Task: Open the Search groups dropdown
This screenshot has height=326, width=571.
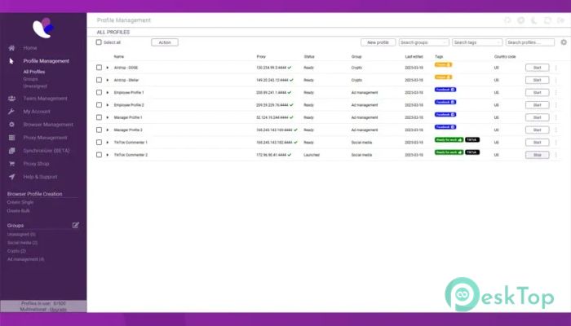Action: [424, 42]
